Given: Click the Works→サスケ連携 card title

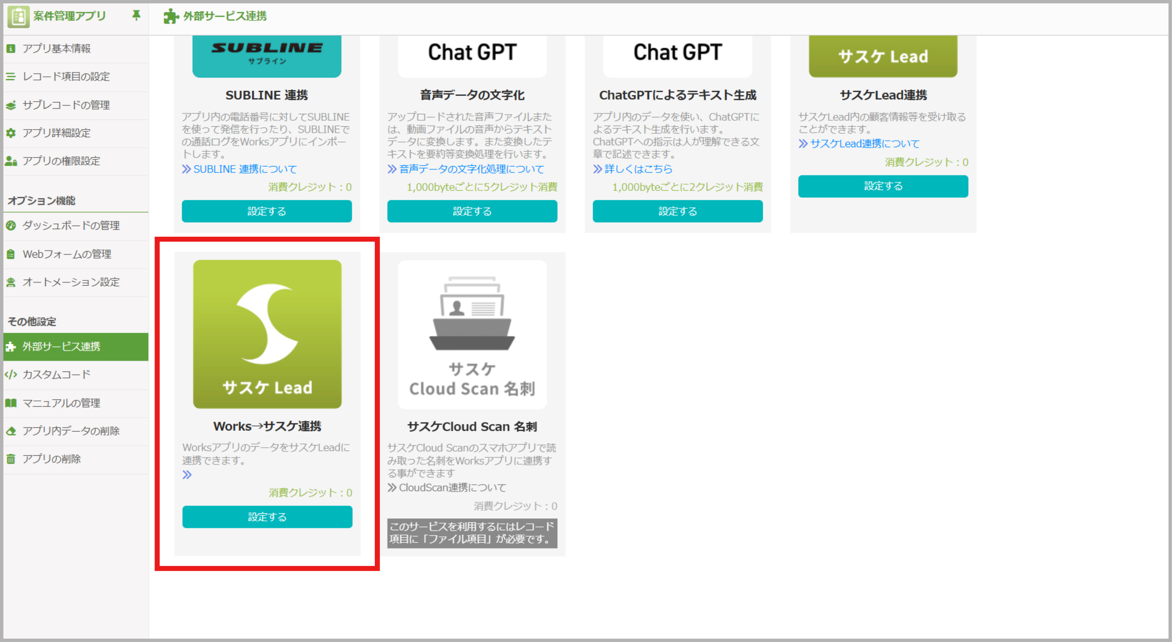Looking at the screenshot, I should point(267,426).
